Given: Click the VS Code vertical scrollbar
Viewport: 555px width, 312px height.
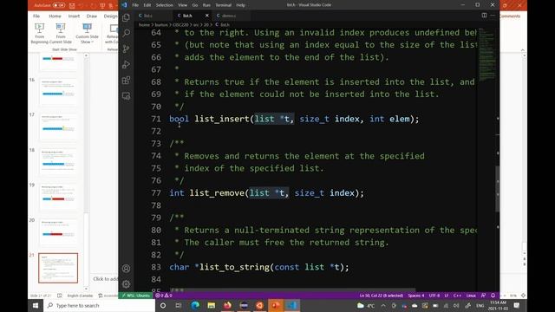Looking at the screenshot, I should pos(498,189).
